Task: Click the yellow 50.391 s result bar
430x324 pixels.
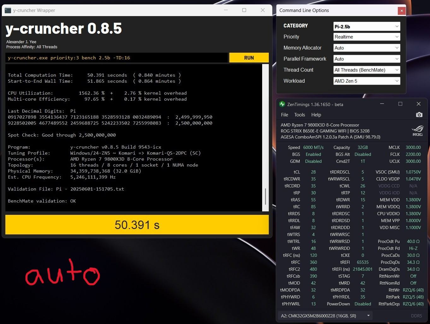Action: pos(137,225)
